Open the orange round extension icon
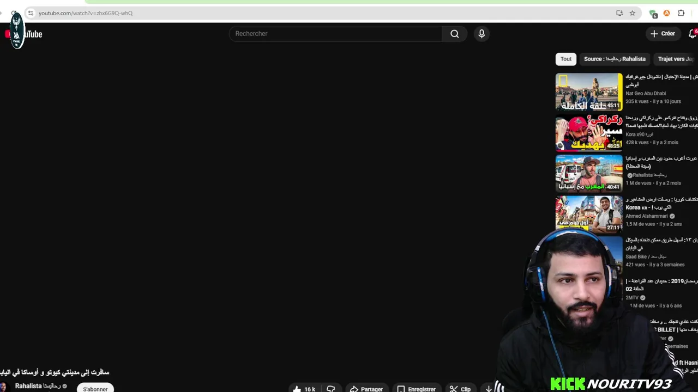Image resolution: width=698 pixels, height=392 pixels. pyautogui.click(x=666, y=13)
